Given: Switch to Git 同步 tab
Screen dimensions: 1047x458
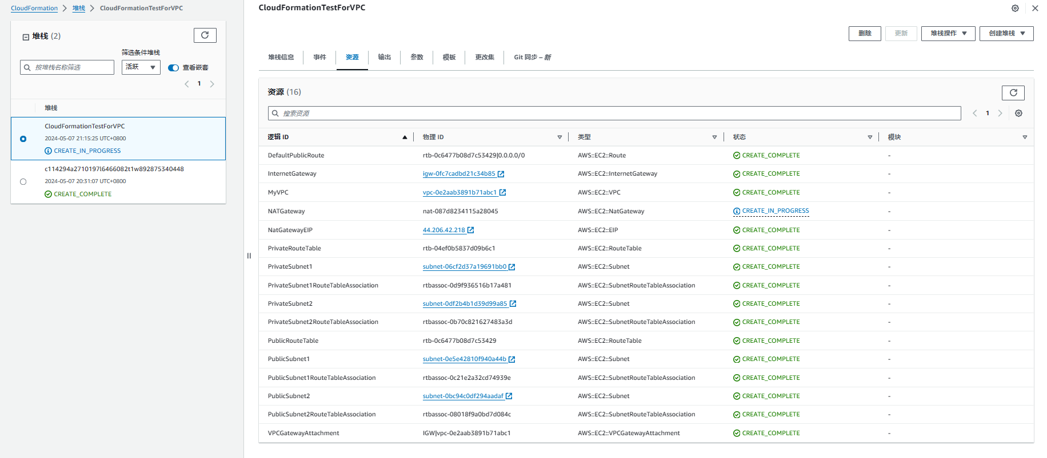Looking at the screenshot, I should (532, 58).
